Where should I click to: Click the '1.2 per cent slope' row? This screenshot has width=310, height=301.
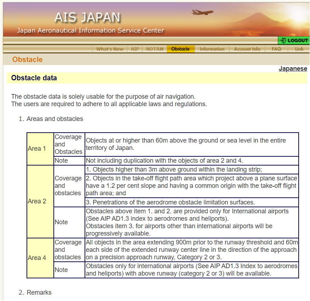pyautogui.click(x=191, y=186)
